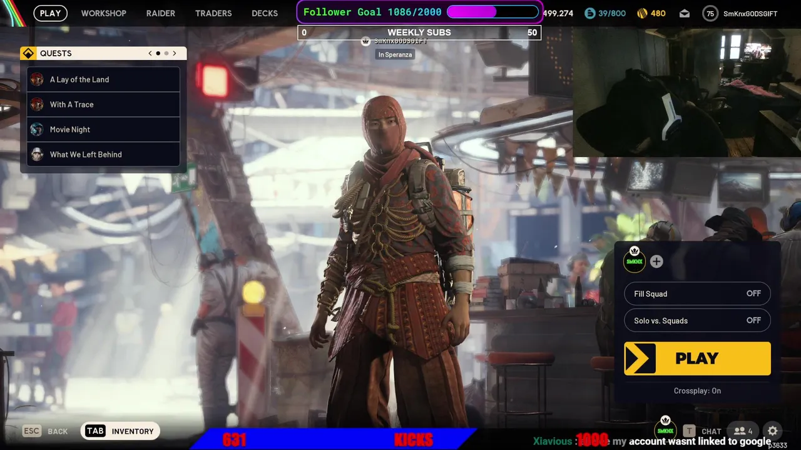Open the Movie Night quest
The image size is (801, 450).
click(x=103, y=129)
